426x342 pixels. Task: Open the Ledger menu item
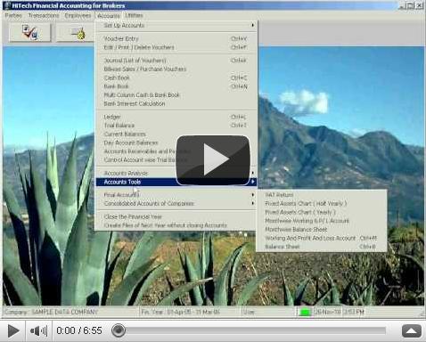coord(176,117)
